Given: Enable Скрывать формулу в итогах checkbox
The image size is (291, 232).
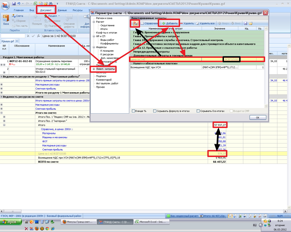Looking at the screenshot, I should [155, 111].
